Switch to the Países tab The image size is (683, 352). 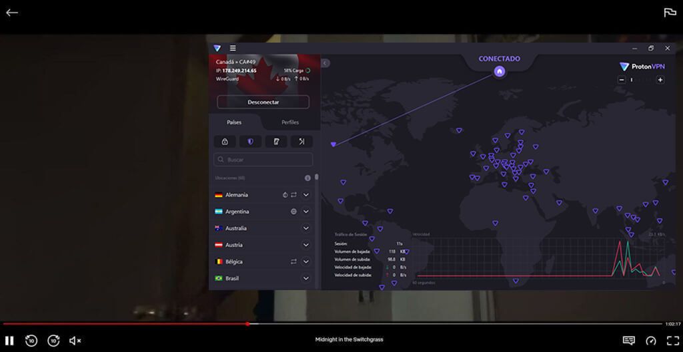234,122
